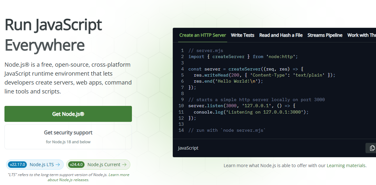Open the v22.17.0 Node.js LTS link

click(x=35, y=165)
